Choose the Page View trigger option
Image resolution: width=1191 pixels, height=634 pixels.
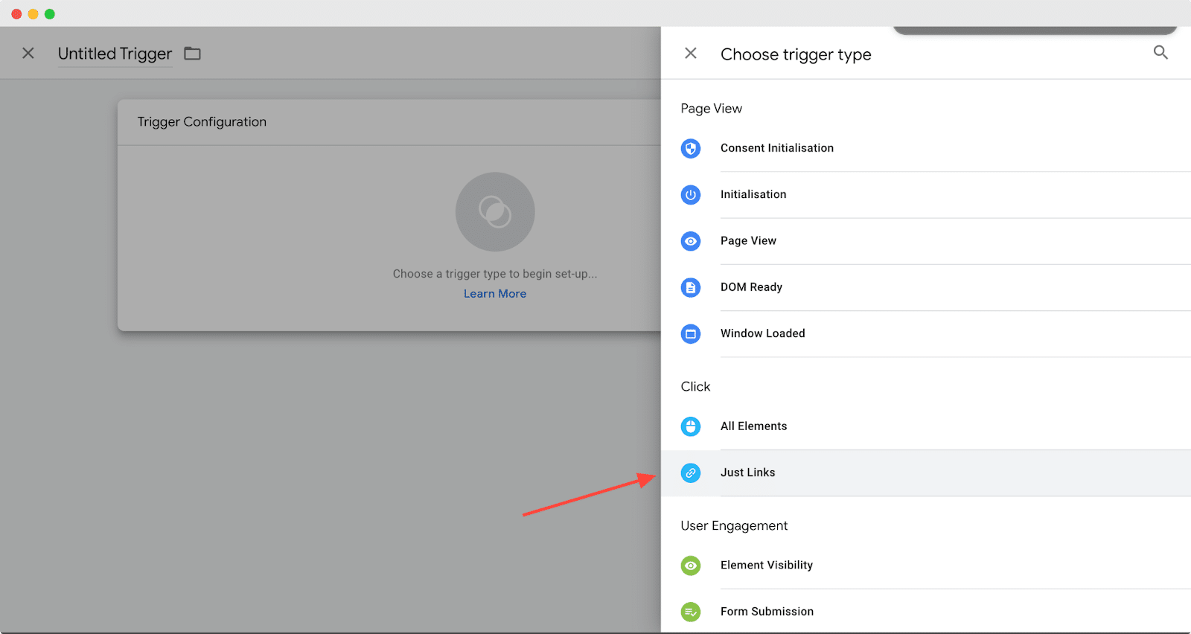926,241
